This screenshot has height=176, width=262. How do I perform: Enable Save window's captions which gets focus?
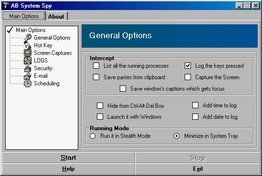(123, 89)
